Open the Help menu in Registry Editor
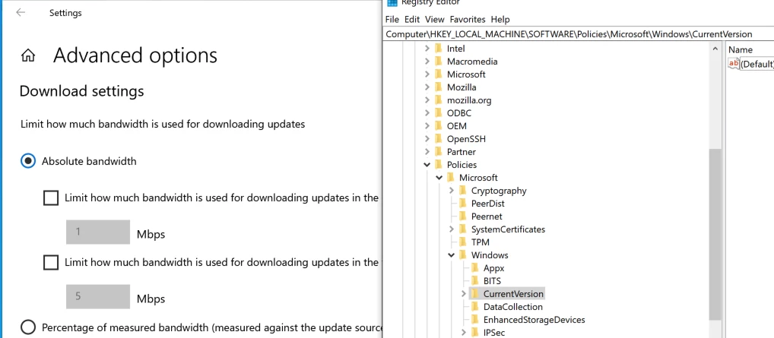This screenshot has width=774, height=338. [x=500, y=19]
